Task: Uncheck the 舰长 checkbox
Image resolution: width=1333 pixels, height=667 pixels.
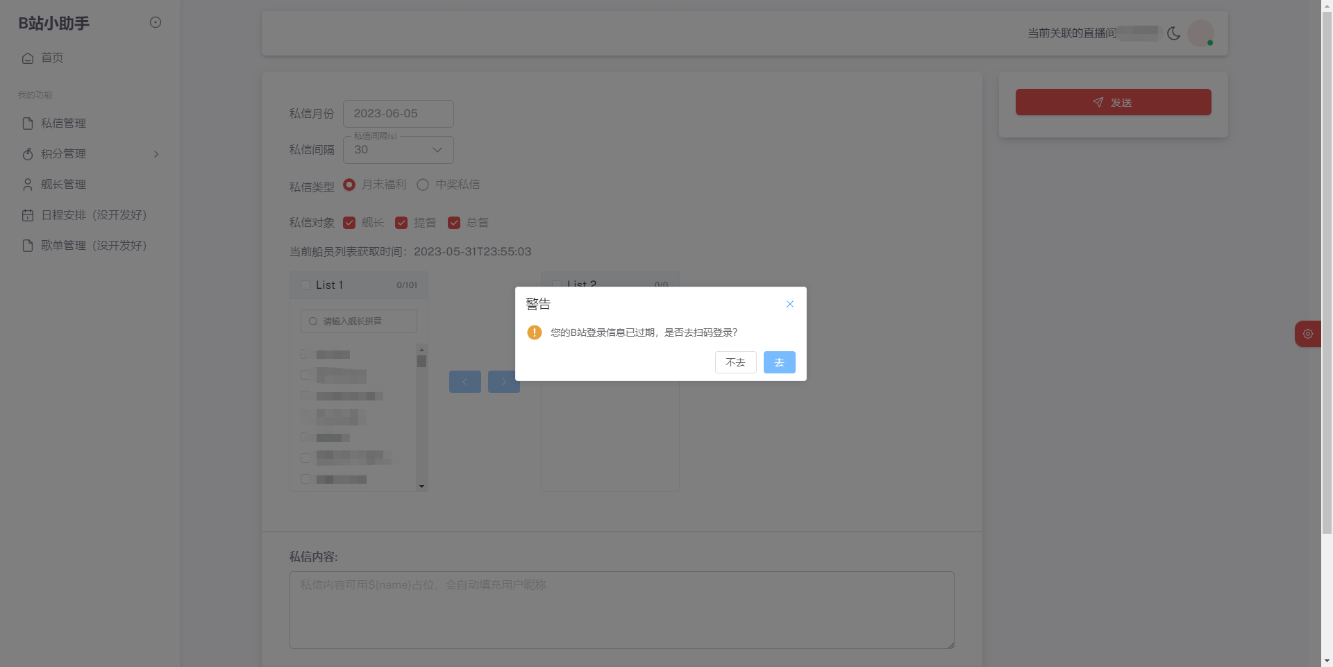Action: click(349, 223)
